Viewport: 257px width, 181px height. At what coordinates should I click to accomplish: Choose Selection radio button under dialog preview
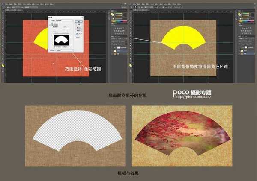[54, 47]
